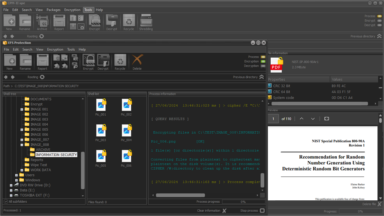
Task: Collapse the IMAGE_008 folder node
Action: point(22,145)
